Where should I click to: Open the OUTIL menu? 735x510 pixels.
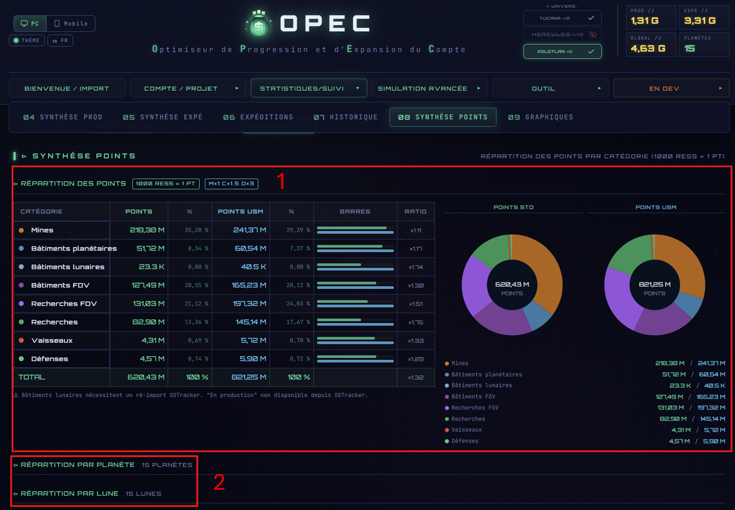click(x=551, y=88)
